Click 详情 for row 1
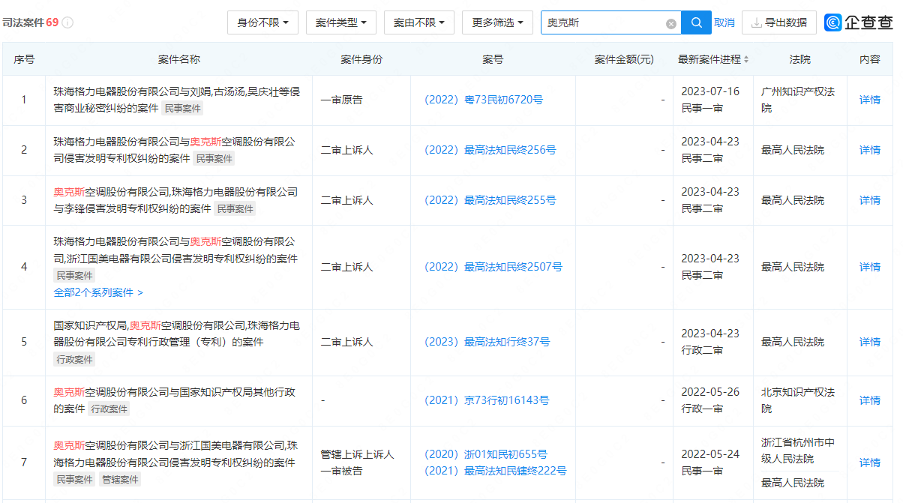 [x=870, y=100]
